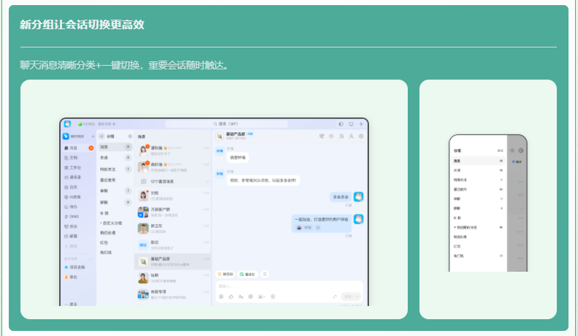Open 文档 in the left sidebar
This screenshot has height=336, width=578.
click(73, 157)
